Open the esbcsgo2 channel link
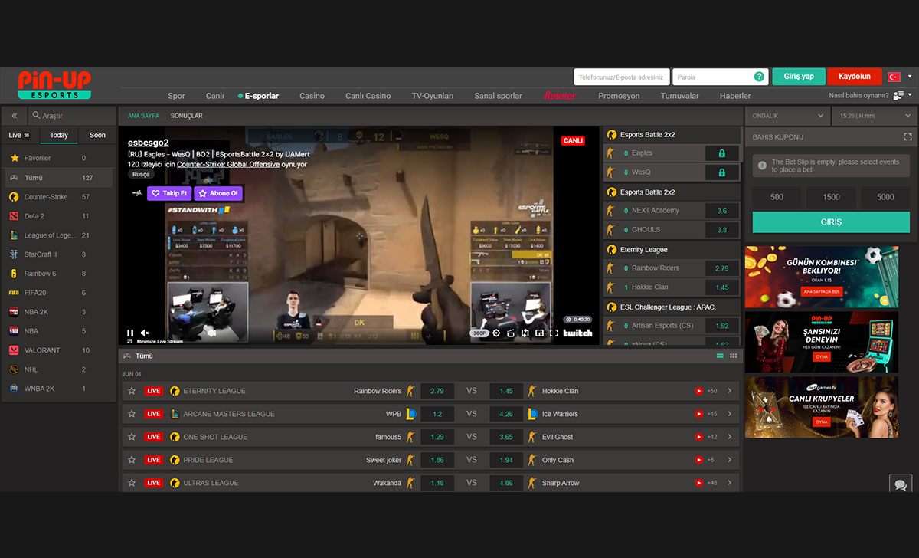This screenshot has height=558, width=919. [148, 143]
